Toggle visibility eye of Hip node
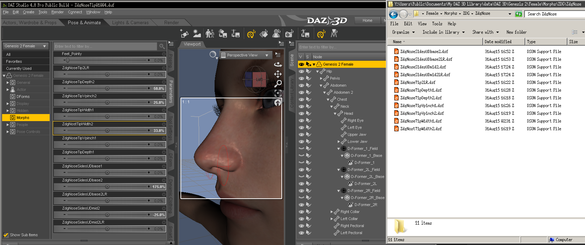 click(x=301, y=71)
